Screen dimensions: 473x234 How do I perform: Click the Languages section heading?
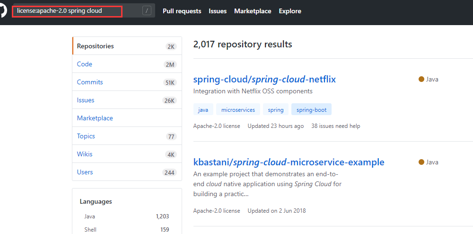pos(96,201)
